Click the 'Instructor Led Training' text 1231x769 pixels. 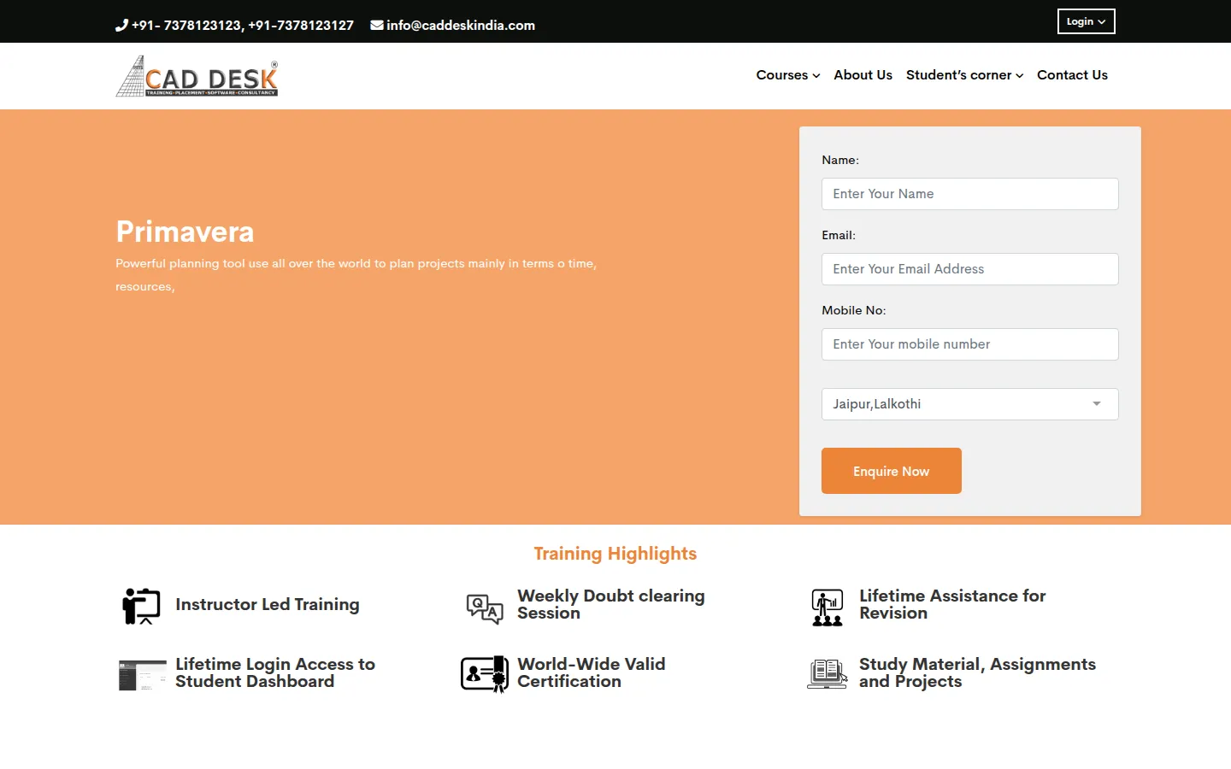(x=268, y=605)
